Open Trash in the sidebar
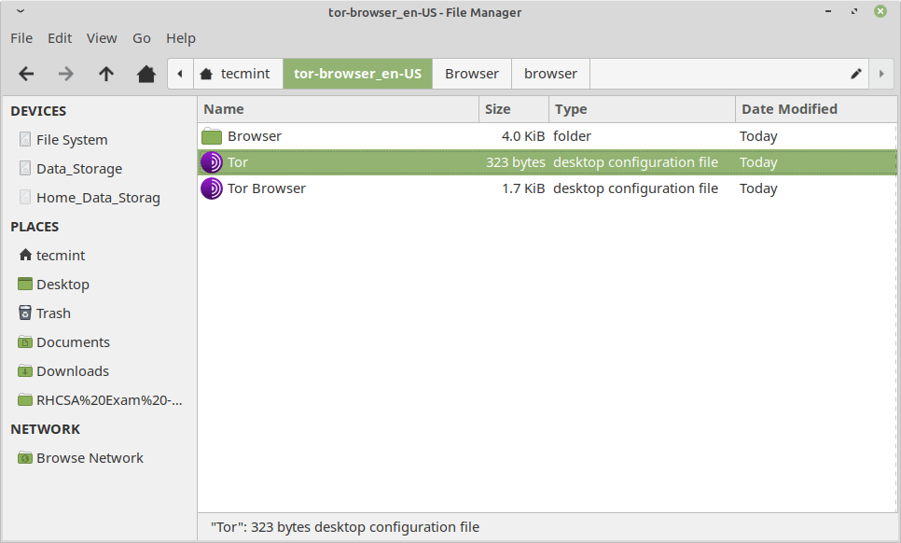Screen dimensions: 901x543 point(53,313)
